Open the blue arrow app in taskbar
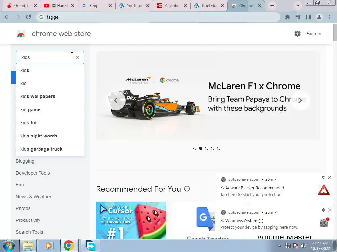This screenshot has height=252, width=337. pos(91,245)
